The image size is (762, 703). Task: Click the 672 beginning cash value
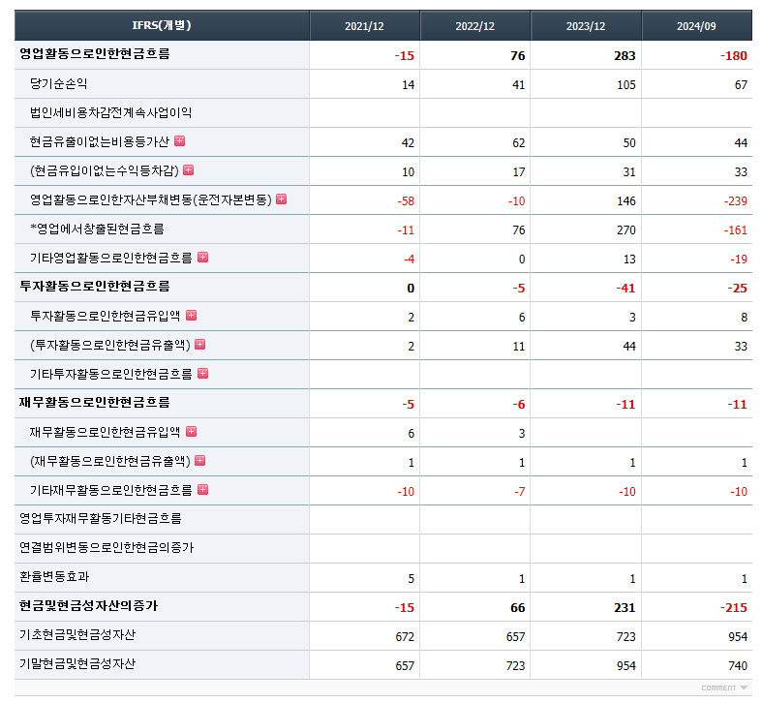point(405,637)
